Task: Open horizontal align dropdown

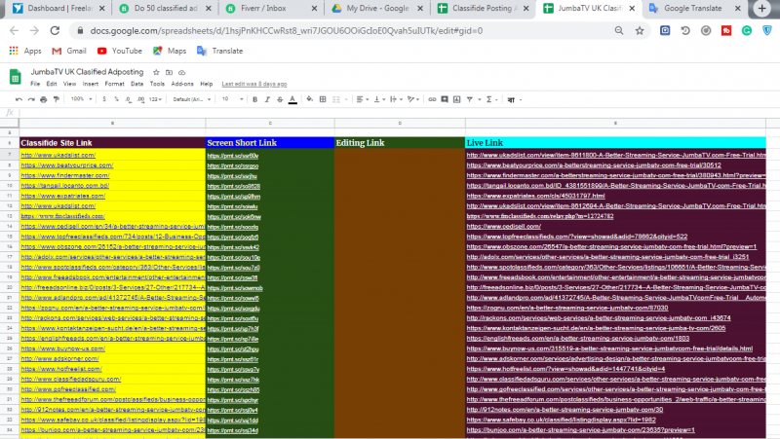Action: 362,99
